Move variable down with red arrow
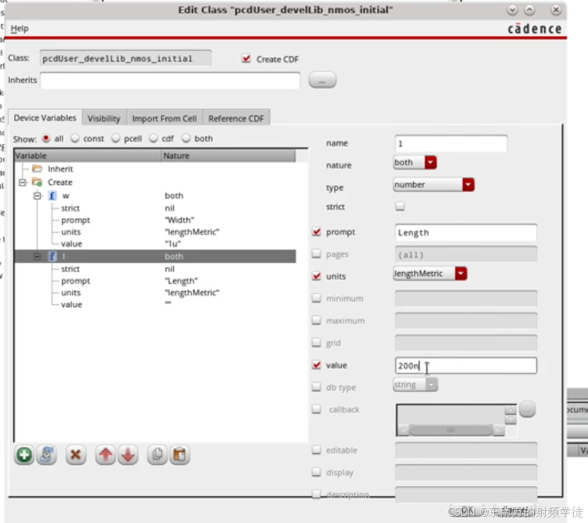The image size is (588, 523). point(129,455)
